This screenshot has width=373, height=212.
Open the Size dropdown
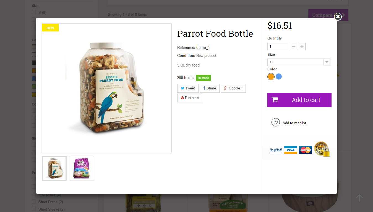point(299,62)
